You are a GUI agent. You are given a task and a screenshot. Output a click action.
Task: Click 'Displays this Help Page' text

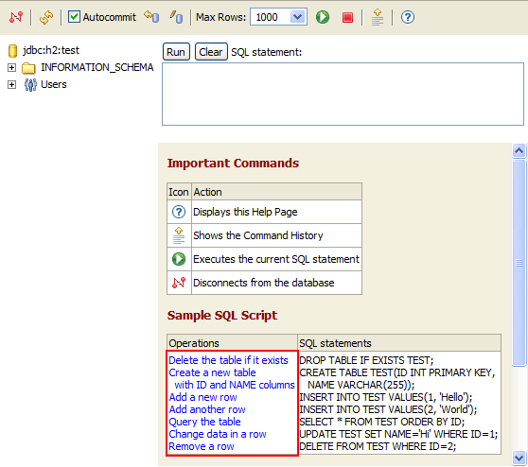(x=245, y=212)
